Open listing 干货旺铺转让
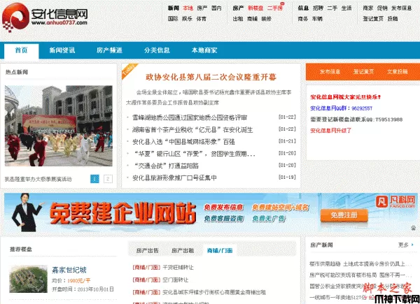420x304 pixels. (x=178, y=268)
